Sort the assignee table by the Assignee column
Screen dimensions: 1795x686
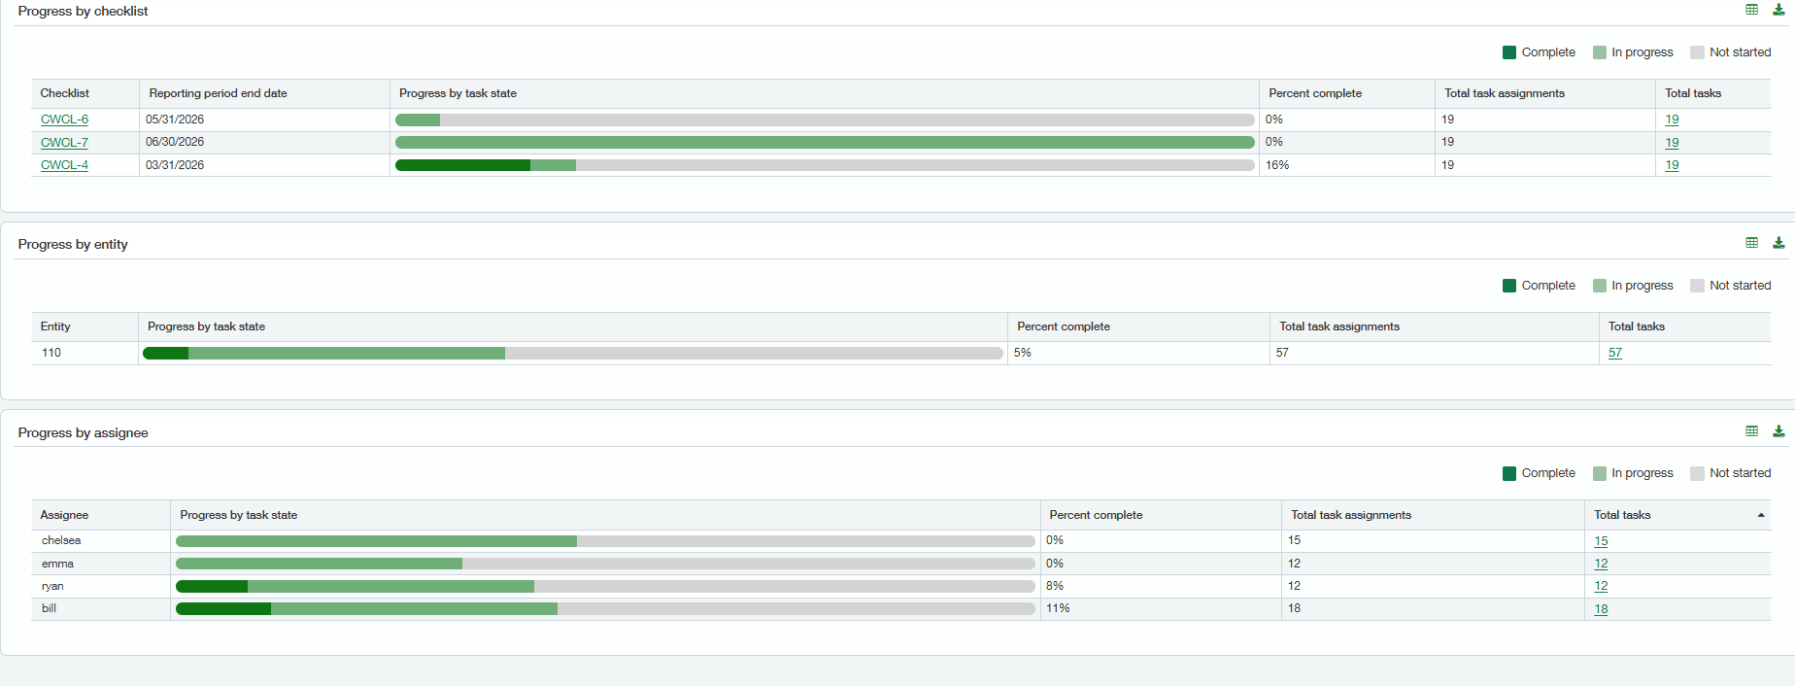click(64, 515)
